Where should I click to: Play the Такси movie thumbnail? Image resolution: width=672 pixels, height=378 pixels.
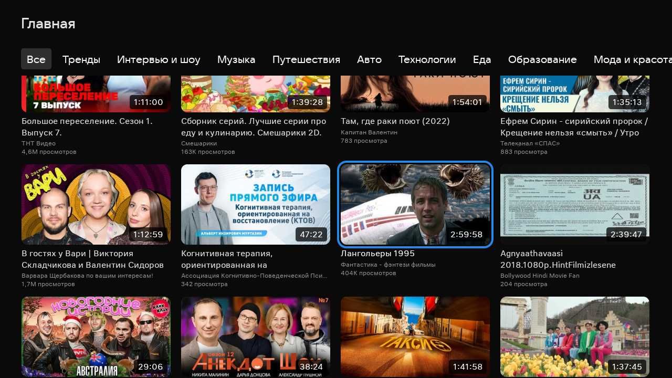(415, 337)
